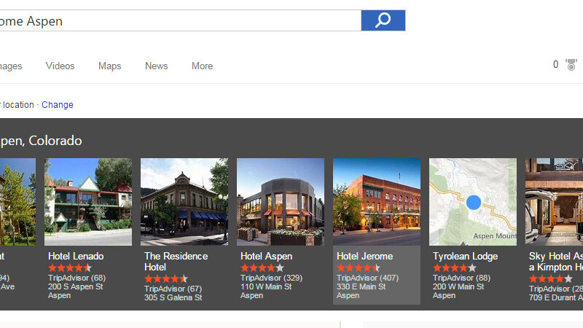Click the Change location link
583x328 pixels.
(58, 105)
